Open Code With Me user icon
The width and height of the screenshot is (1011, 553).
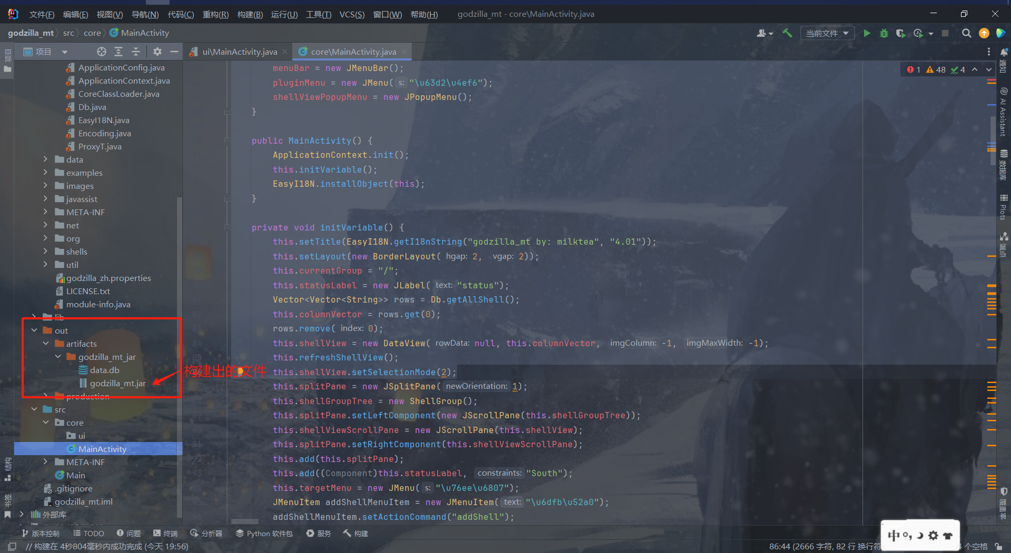click(765, 33)
